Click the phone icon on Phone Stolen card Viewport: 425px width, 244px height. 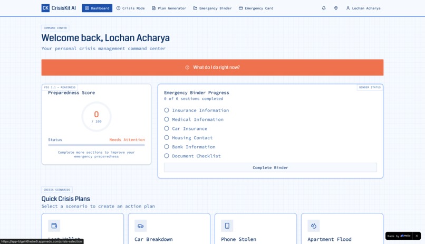pos(227,226)
